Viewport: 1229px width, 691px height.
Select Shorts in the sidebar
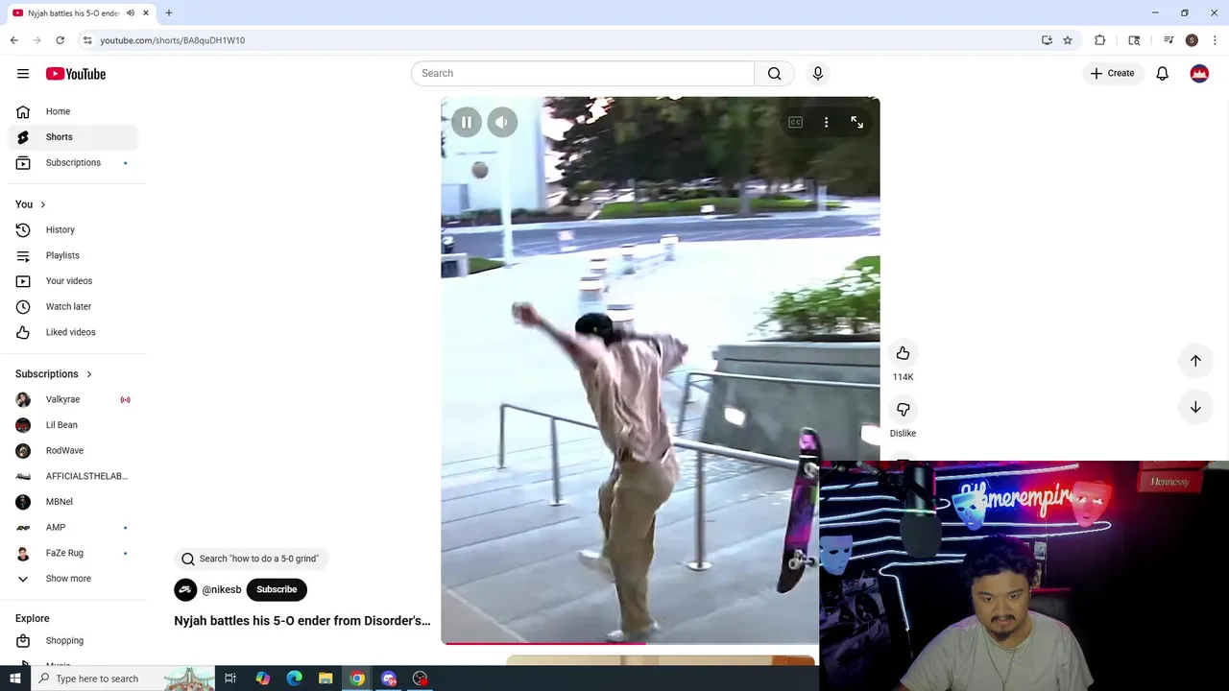[73, 137]
